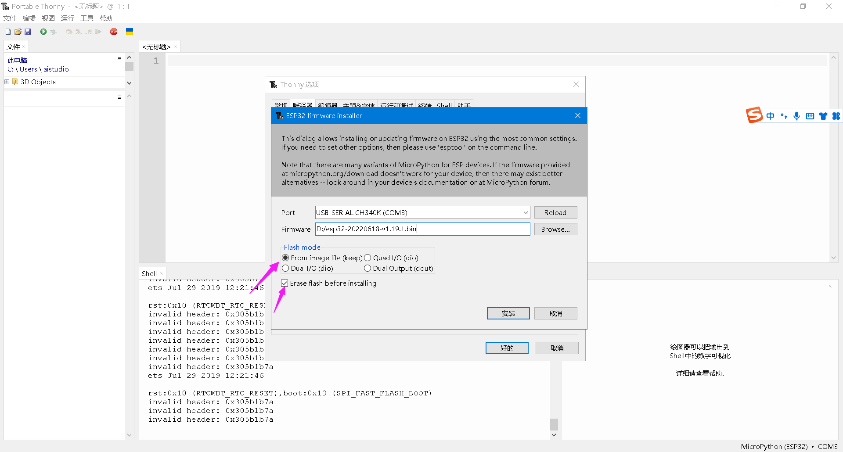Select 'Quad I/O (qio)' flash mode
The image size is (843, 452).
(x=367, y=258)
